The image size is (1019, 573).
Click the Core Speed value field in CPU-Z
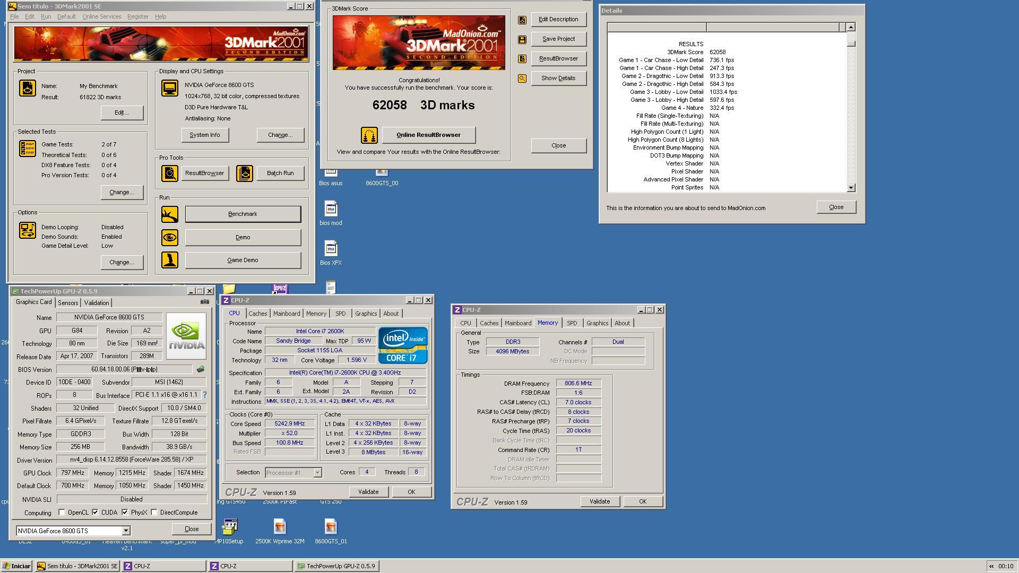pyautogui.click(x=290, y=424)
